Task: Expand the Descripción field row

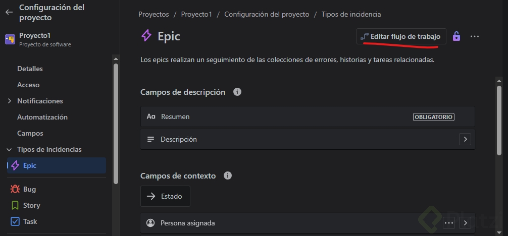Action: 465,139
